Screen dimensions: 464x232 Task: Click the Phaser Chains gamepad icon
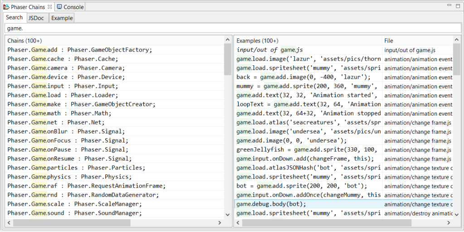click(6, 6)
